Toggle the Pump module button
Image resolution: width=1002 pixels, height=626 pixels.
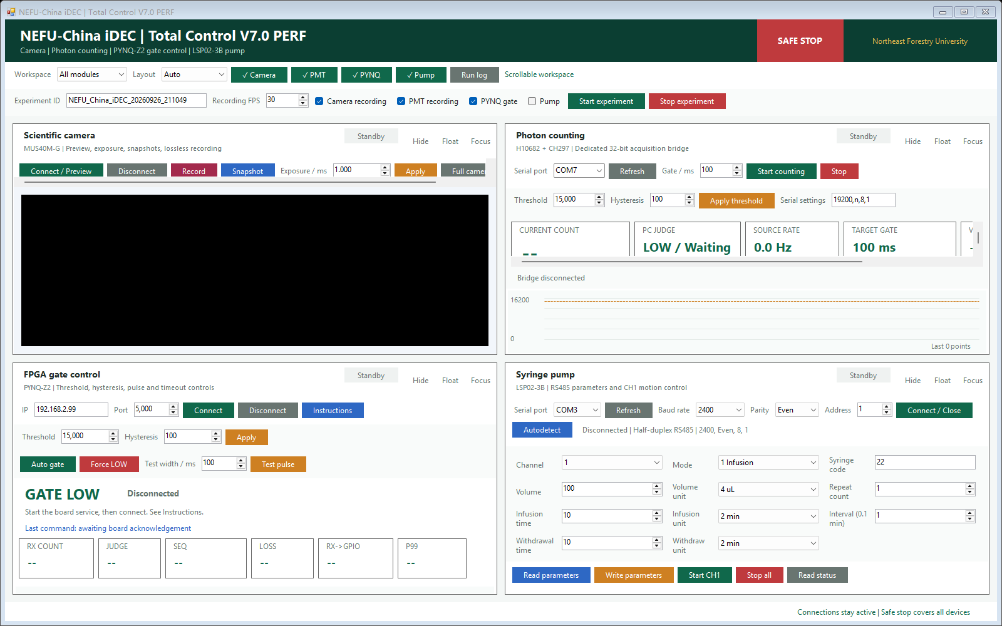point(421,75)
